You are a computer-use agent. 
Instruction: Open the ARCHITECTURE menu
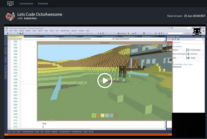[65, 31]
